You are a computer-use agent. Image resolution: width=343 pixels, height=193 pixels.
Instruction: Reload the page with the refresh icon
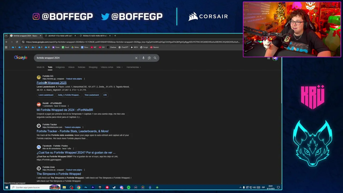tap(17, 42)
